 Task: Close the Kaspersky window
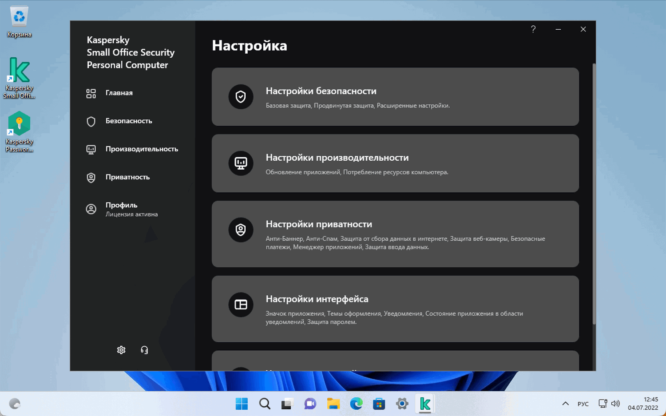point(583,29)
